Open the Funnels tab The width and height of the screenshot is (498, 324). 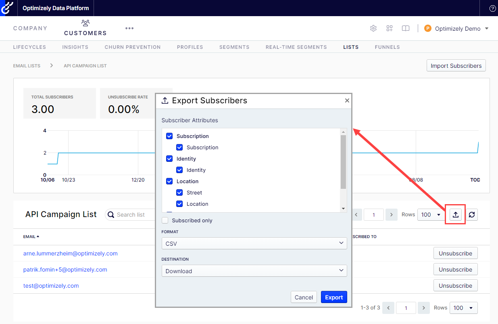[x=388, y=47]
